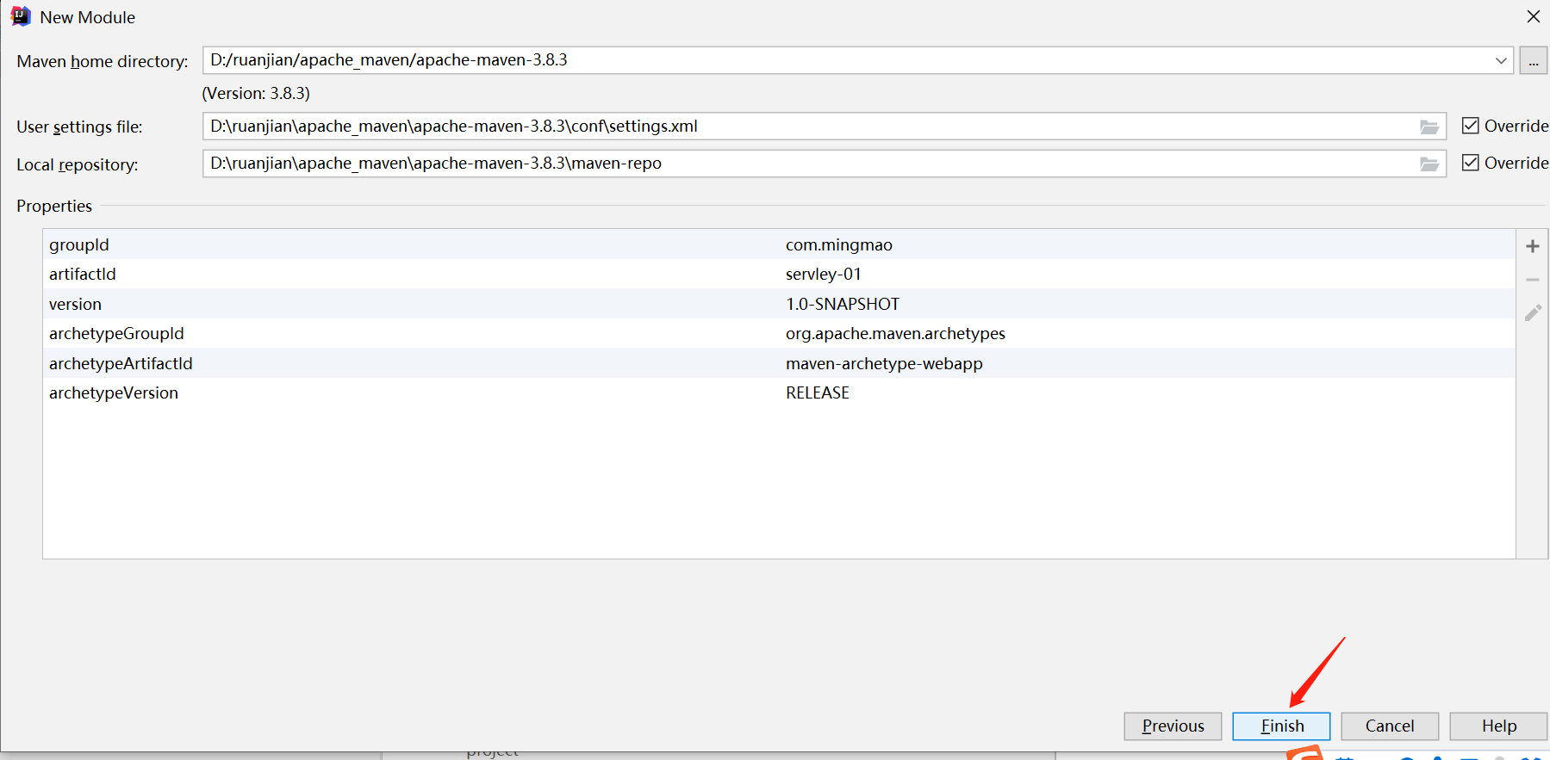Click the User settings file label

pos(79,127)
